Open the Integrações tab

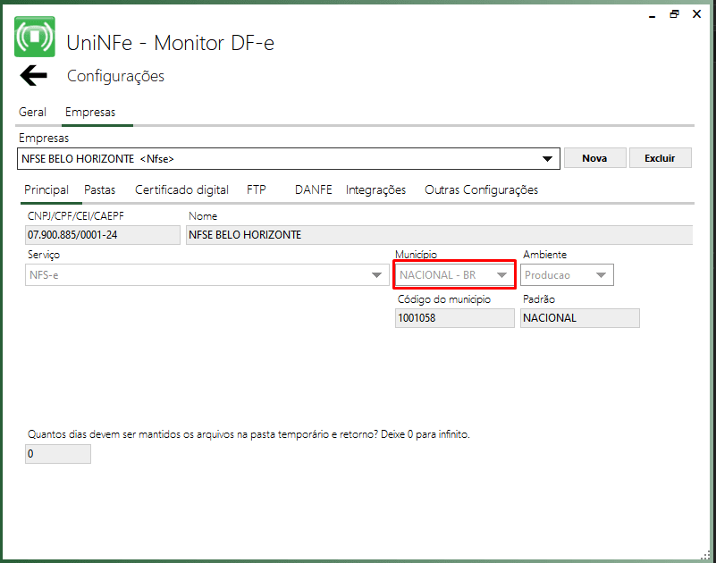pos(375,190)
